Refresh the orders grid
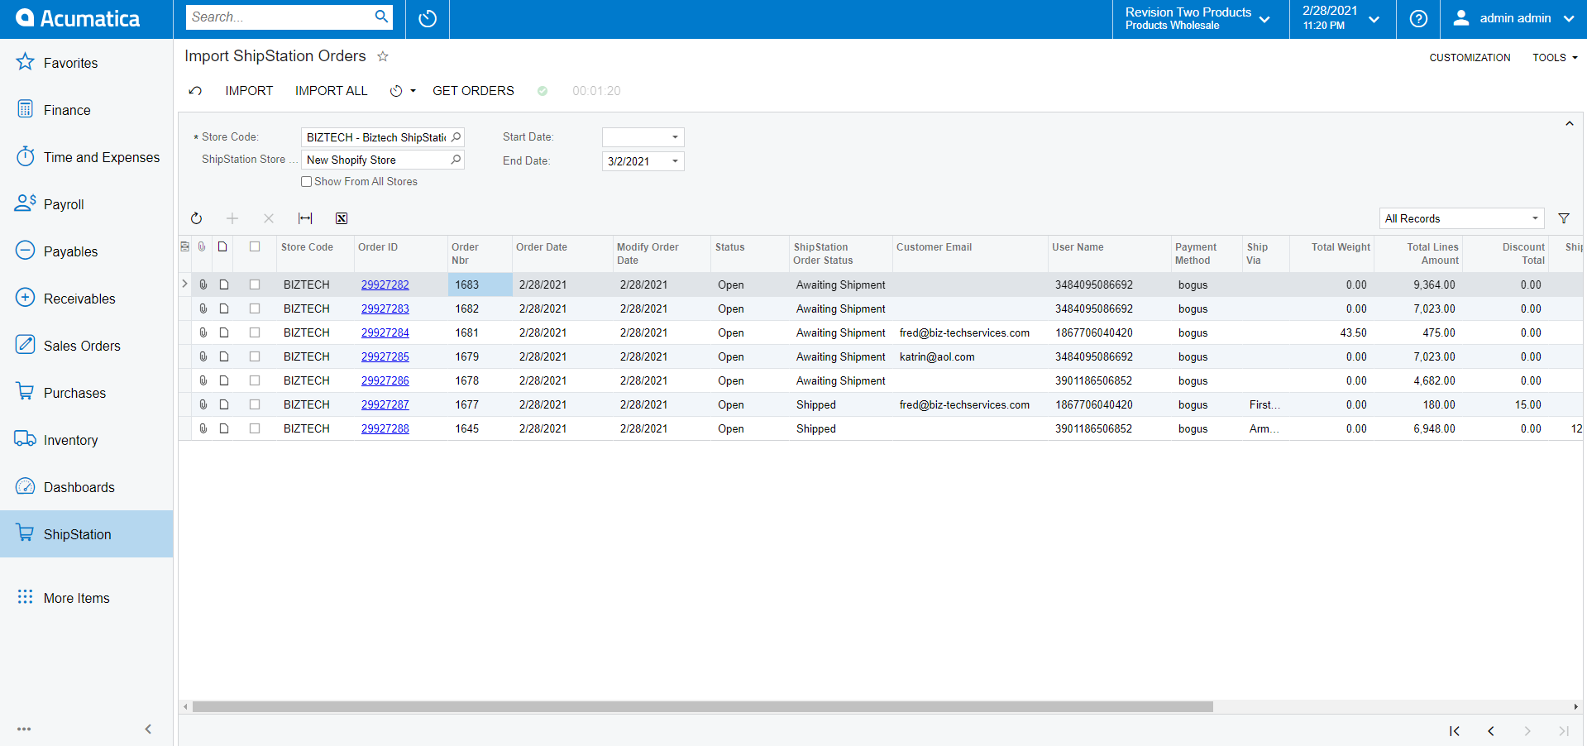The image size is (1587, 746). click(x=196, y=218)
